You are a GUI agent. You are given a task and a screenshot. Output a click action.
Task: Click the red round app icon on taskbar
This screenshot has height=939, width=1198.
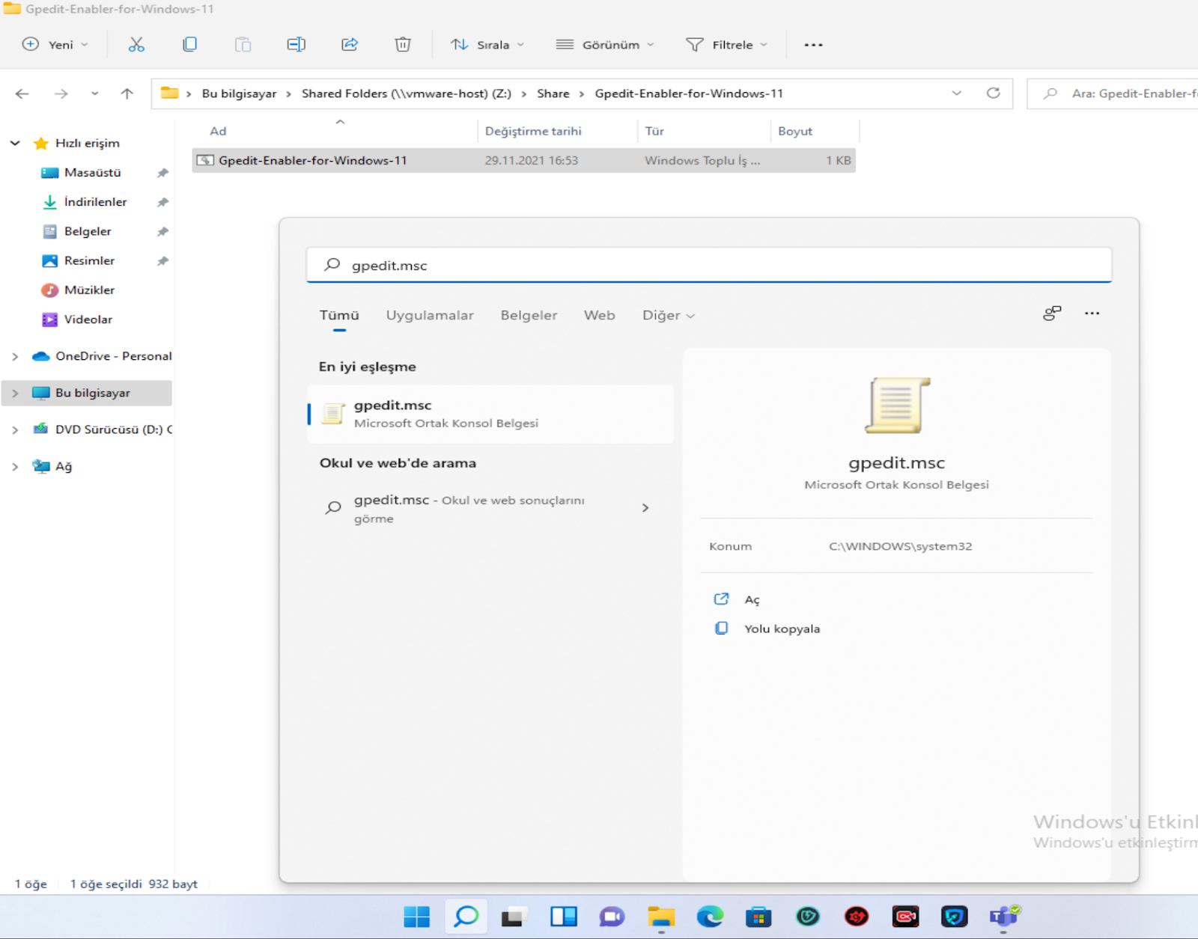click(x=857, y=917)
